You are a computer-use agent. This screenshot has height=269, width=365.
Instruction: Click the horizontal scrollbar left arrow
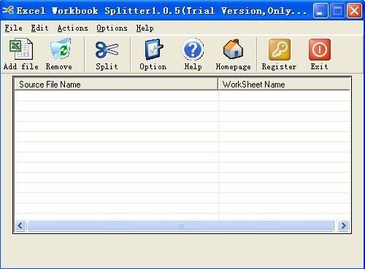pos(20,226)
